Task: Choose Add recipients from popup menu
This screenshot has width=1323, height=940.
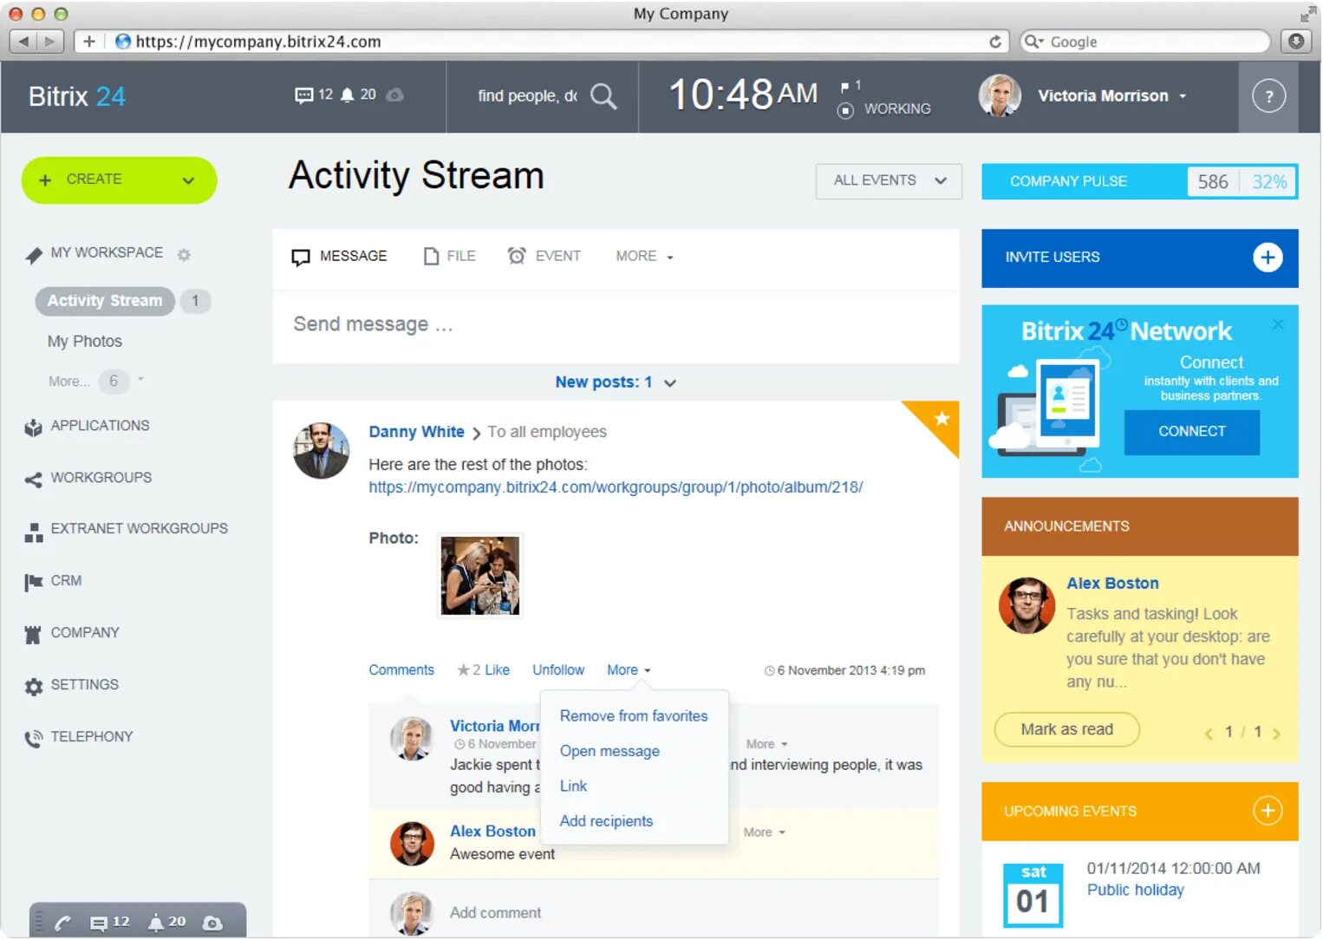Action: tap(606, 821)
